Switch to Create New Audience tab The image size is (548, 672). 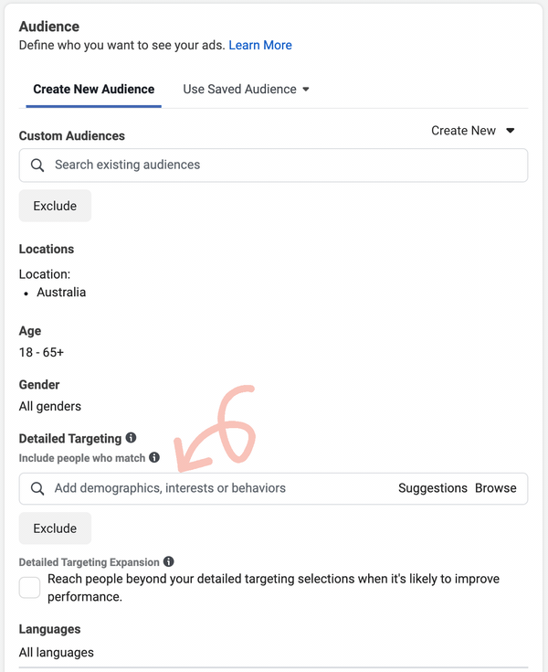click(x=93, y=90)
